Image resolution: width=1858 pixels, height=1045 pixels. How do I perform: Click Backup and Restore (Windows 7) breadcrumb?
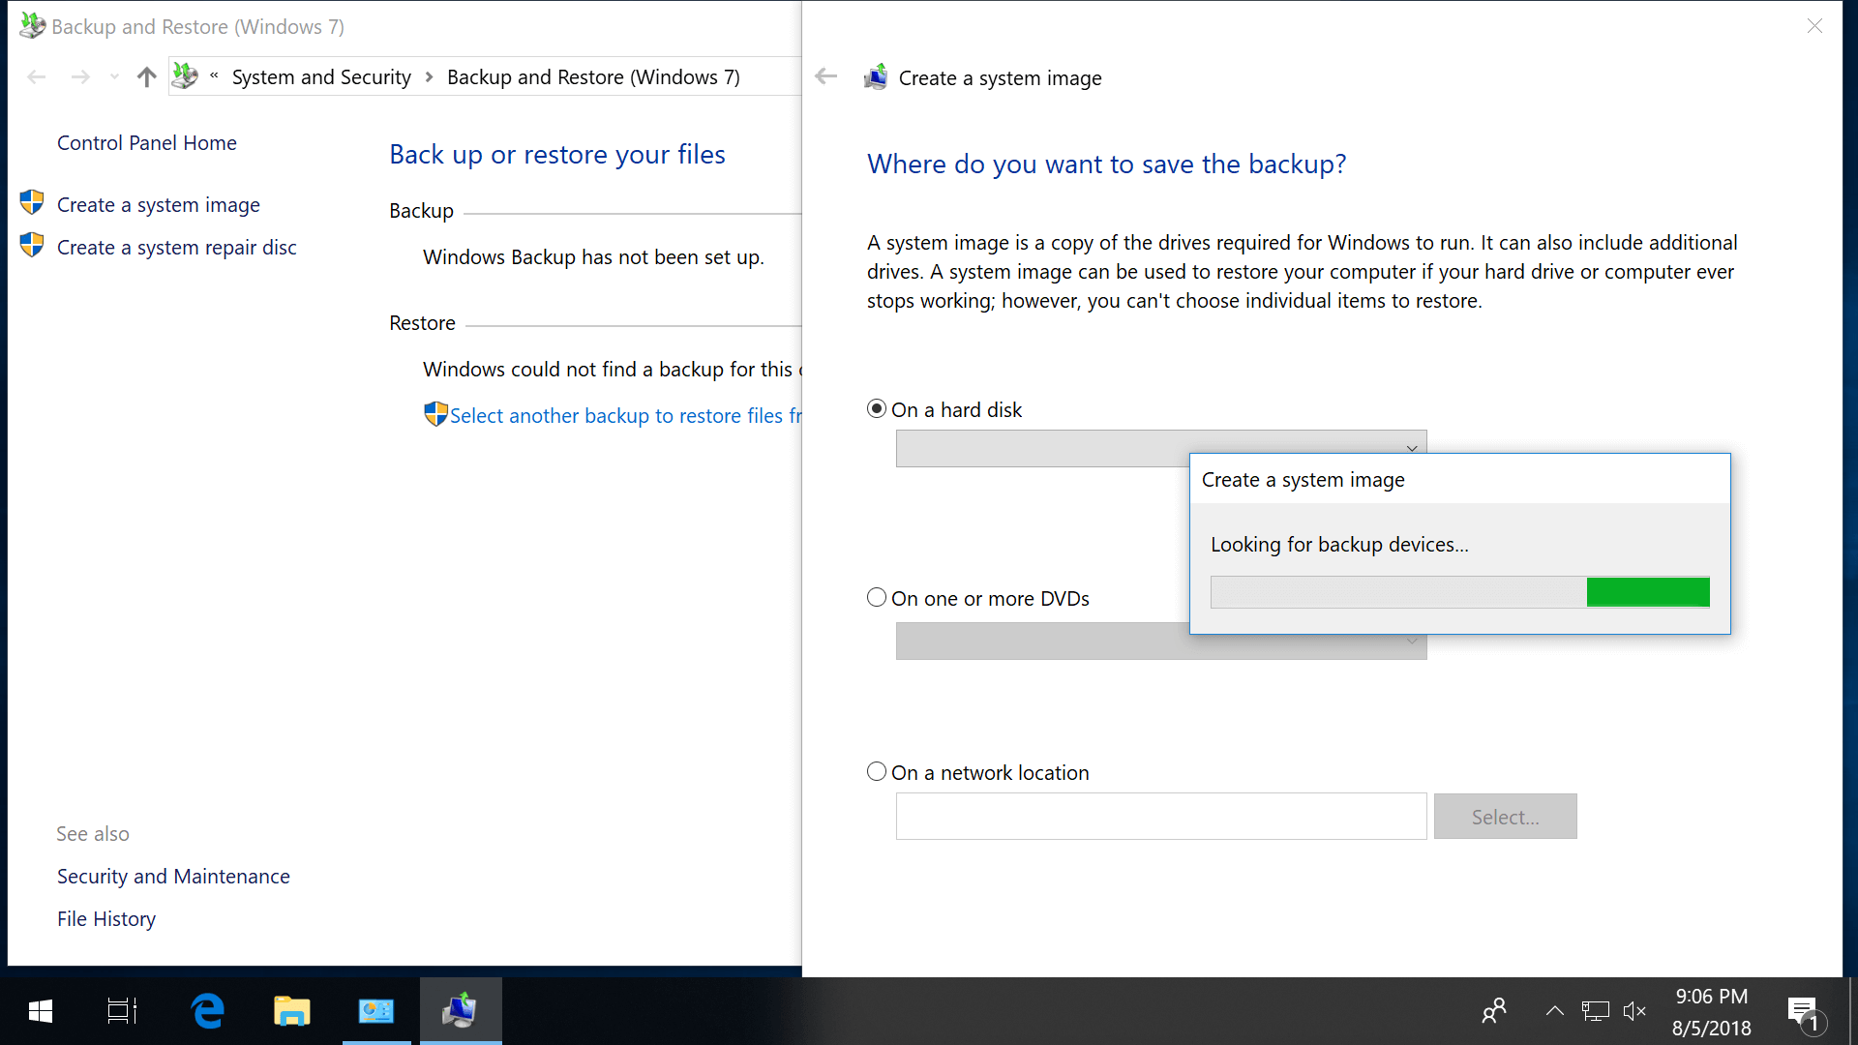(593, 77)
